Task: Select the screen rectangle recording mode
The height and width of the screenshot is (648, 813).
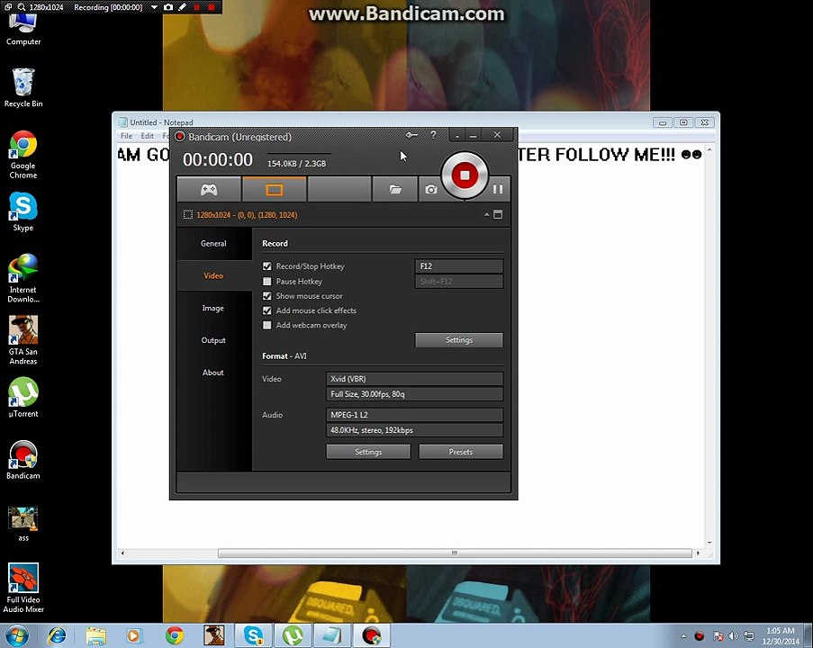Action: click(x=275, y=189)
